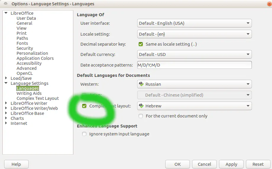The image size is (272, 169).
Task: Toggle the Complex text layout checkbox
Action: (84, 106)
